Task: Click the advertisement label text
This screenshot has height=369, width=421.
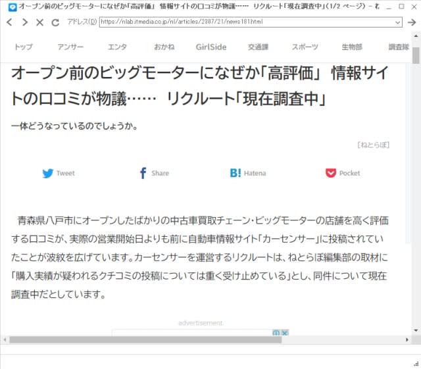Action: (x=201, y=323)
